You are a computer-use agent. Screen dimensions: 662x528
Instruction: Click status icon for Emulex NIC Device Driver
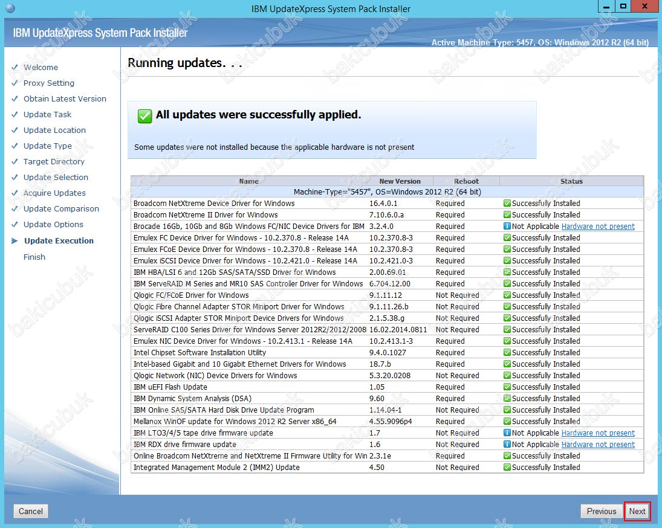tap(507, 341)
